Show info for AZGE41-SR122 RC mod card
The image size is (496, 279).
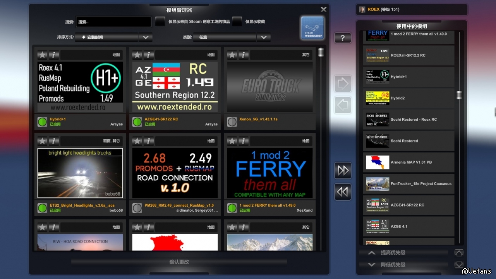[x=149, y=55]
